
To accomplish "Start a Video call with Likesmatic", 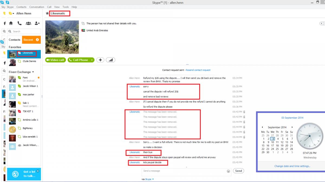I will [56, 60].
